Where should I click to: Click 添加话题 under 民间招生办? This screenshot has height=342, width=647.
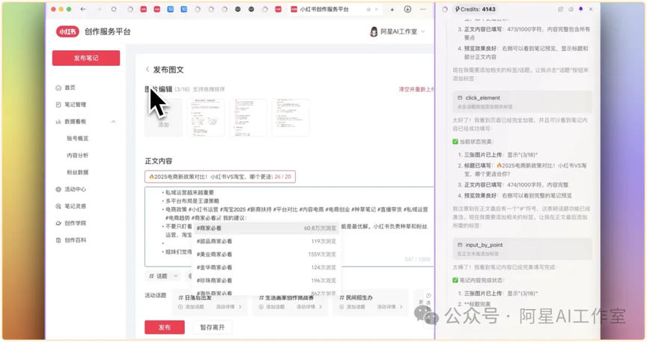(352, 307)
